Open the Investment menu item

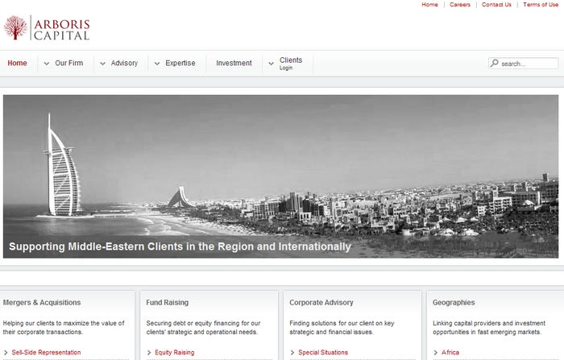tap(234, 63)
